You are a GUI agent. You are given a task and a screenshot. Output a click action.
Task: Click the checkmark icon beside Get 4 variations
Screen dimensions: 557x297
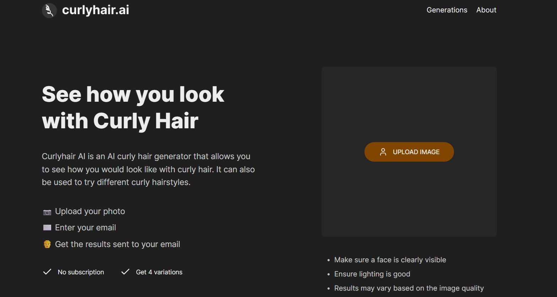(125, 272)
